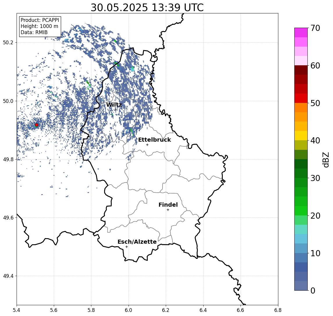Click the 40 value on colorbar

click(x=315, y=141)
